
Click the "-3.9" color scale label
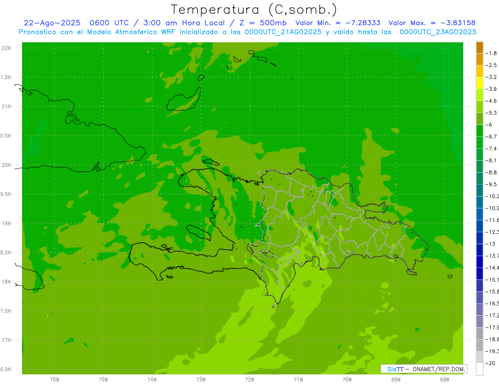tap(491, 89)
